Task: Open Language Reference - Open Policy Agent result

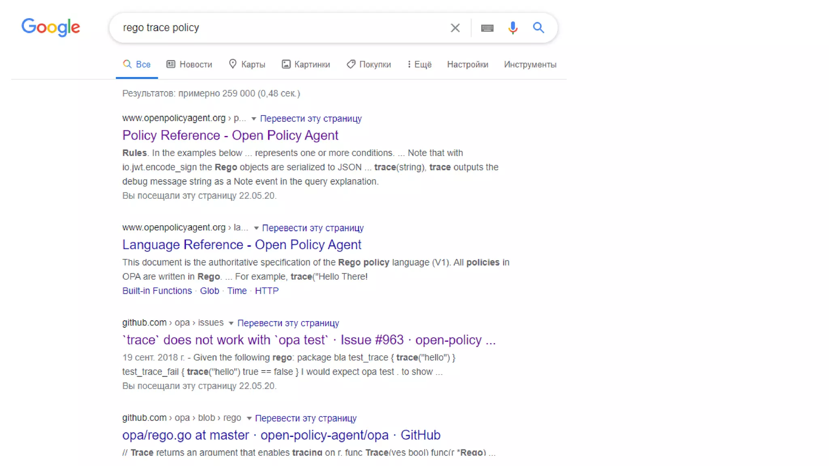Action: click(242, 245)
